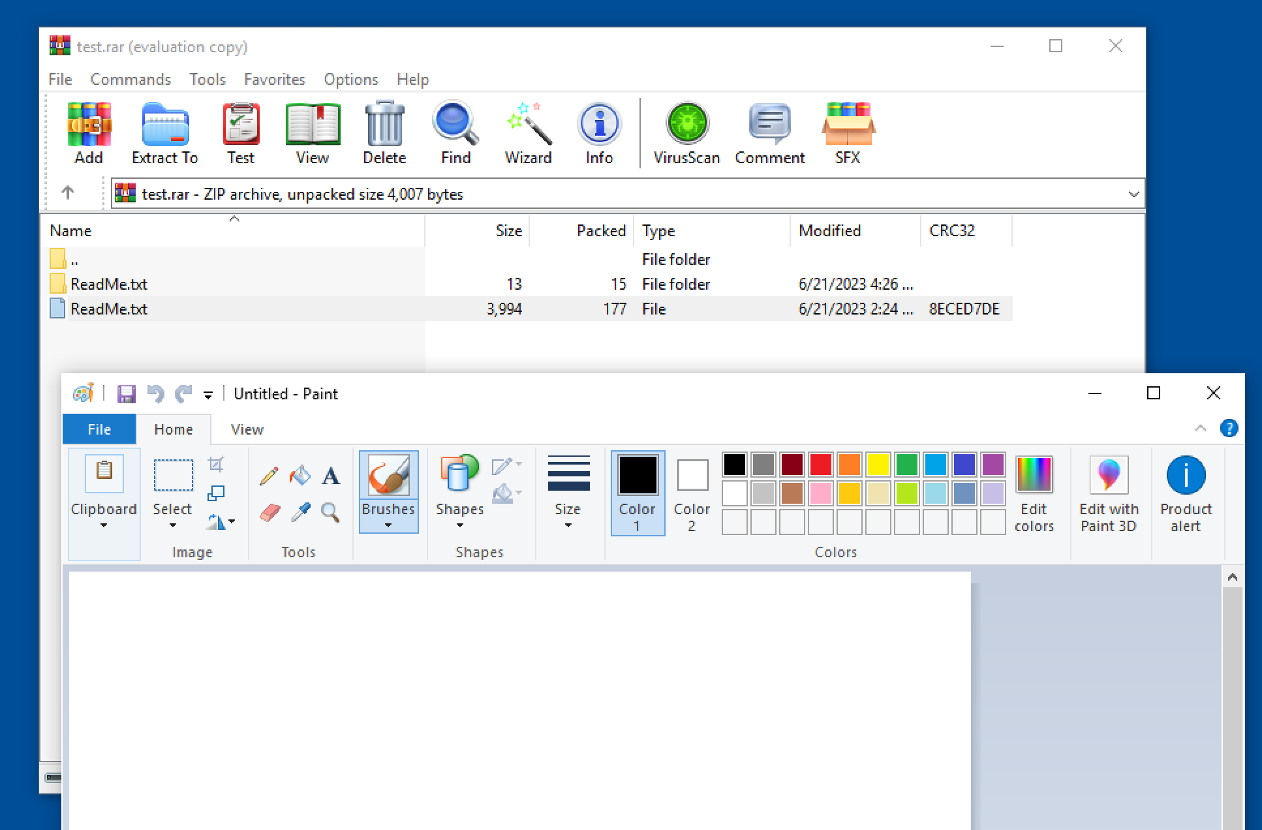Select the Pencil tool in Paint
Screen dimensions: 1262x830
coord(269,476)
